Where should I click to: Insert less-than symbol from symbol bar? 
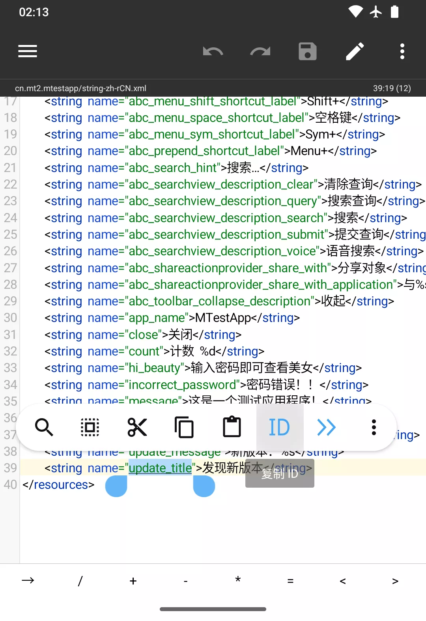coord(343,581)
